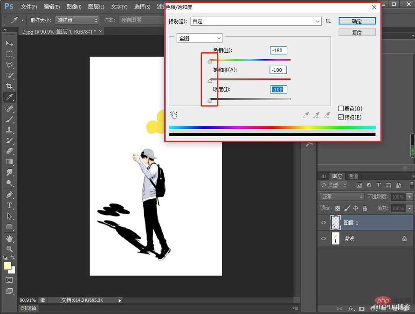Hide the 图层 1 layer
415x314 pixels.
point(324,223)
